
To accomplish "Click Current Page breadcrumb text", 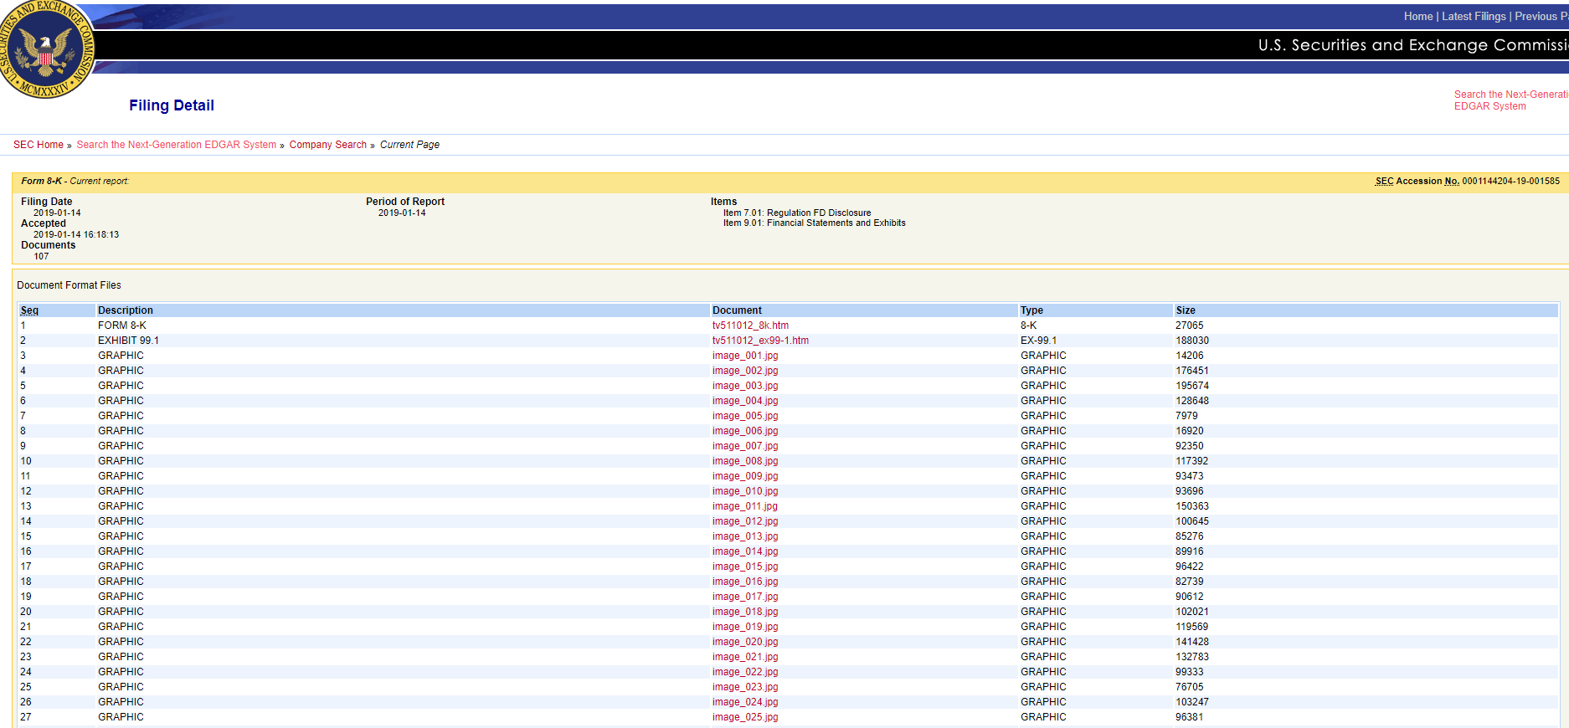I will (409, 145).
